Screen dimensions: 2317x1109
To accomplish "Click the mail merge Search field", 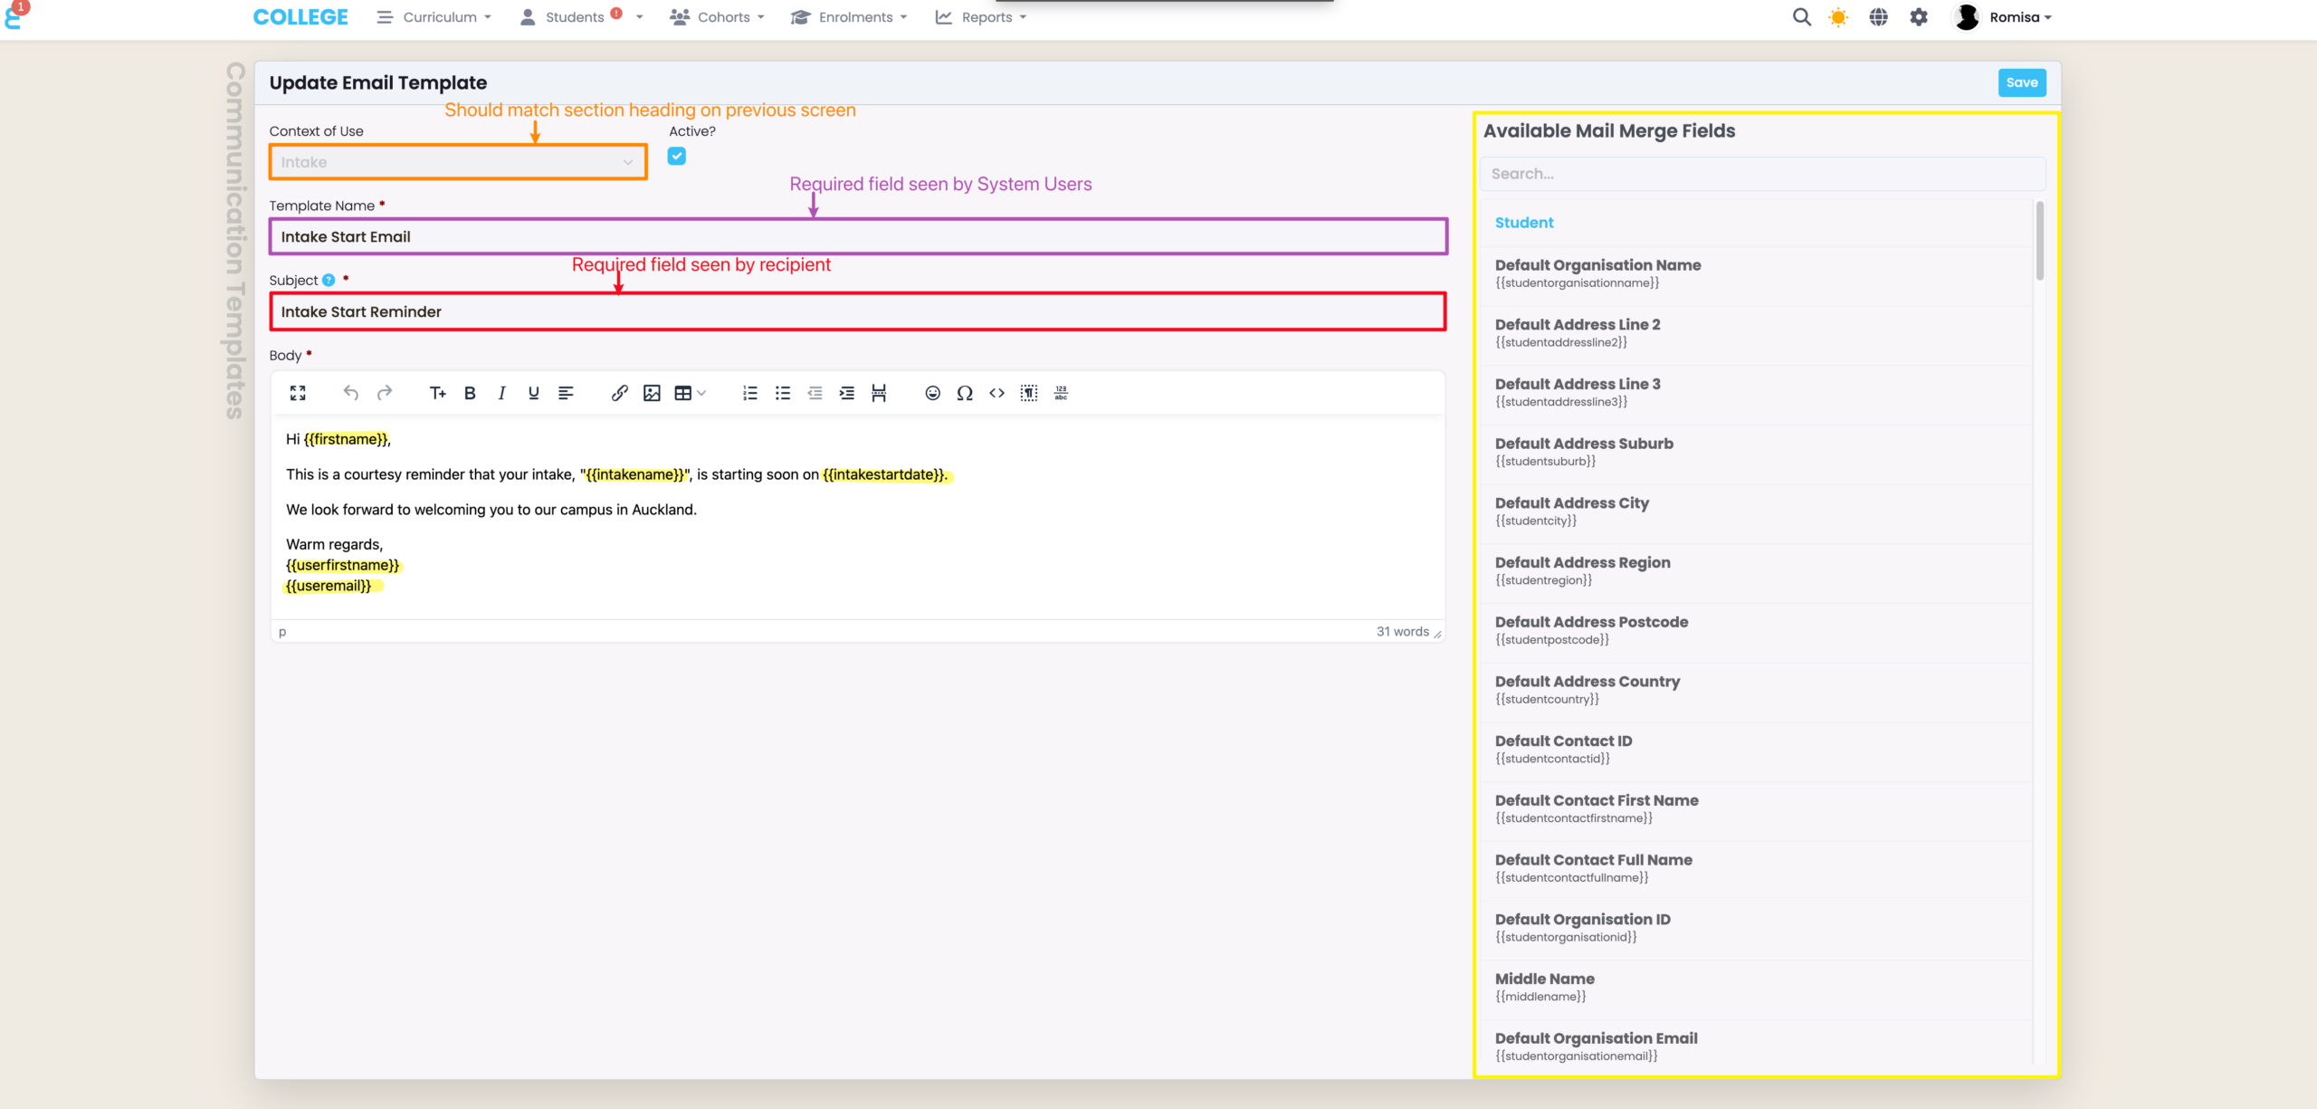I will coord(1761,174).
